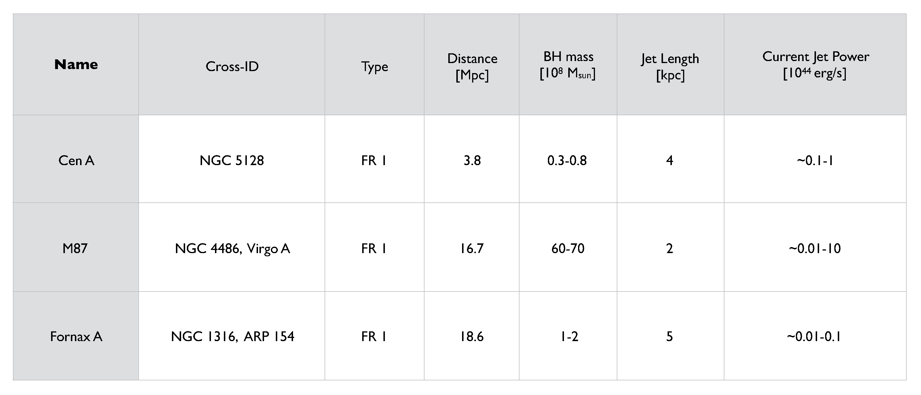921x395 pixels.
Task: Click the 3.8 distance value
Action: 472,160
